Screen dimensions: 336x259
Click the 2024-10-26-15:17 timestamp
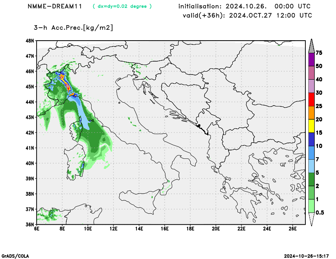pos(307,256)
